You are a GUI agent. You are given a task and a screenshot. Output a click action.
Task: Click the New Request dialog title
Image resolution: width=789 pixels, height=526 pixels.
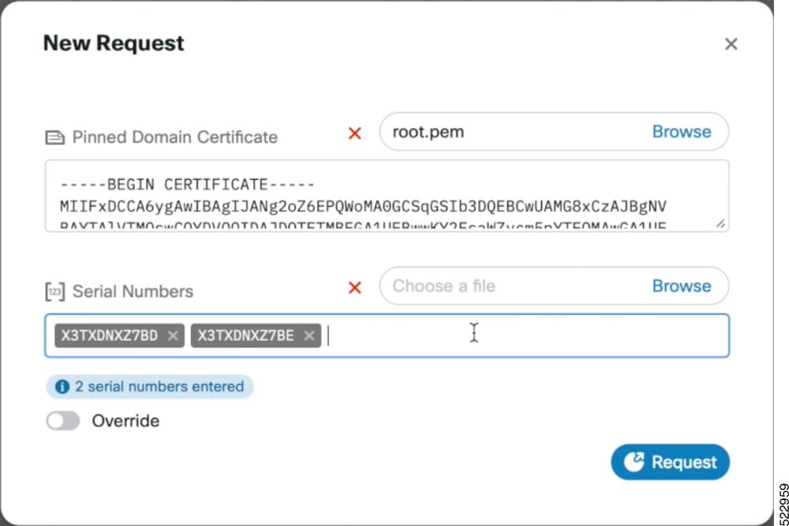[x=114, y=43]
